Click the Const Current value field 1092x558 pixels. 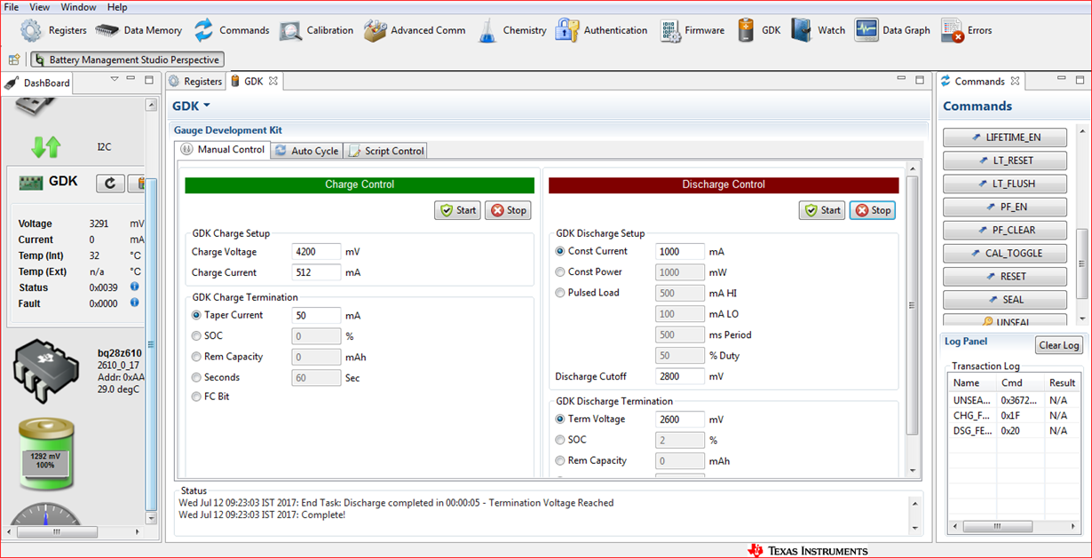[680, 251]
